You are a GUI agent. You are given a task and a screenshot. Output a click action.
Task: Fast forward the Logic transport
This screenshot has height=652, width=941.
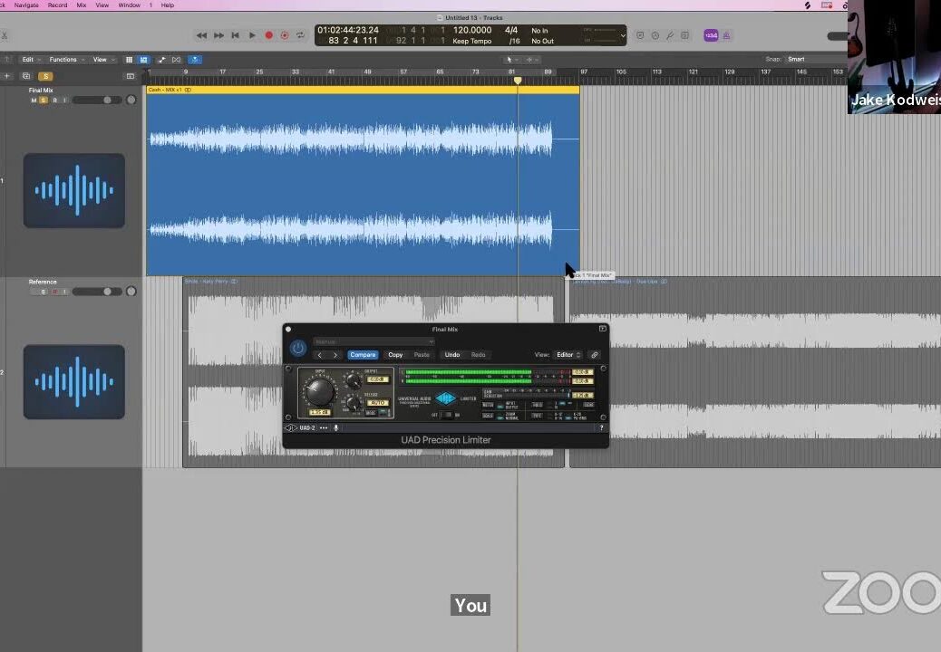click(219, 35)
